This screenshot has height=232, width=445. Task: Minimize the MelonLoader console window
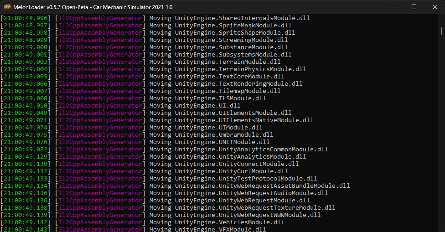click(393, 7)
